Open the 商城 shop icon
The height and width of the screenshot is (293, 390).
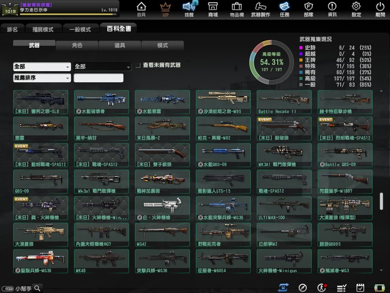coord(213,9)
